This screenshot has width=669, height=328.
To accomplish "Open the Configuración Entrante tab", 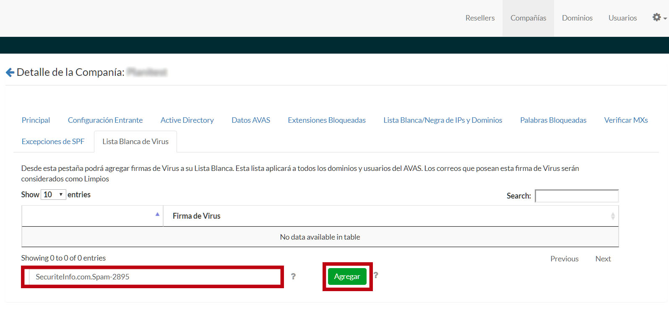I will point(105,120).
